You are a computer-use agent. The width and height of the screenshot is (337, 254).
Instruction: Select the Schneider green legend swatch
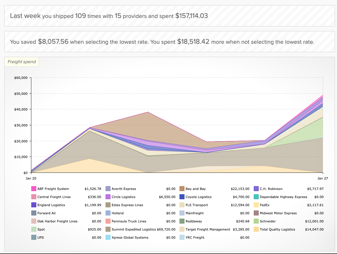[x=256, y=221]
